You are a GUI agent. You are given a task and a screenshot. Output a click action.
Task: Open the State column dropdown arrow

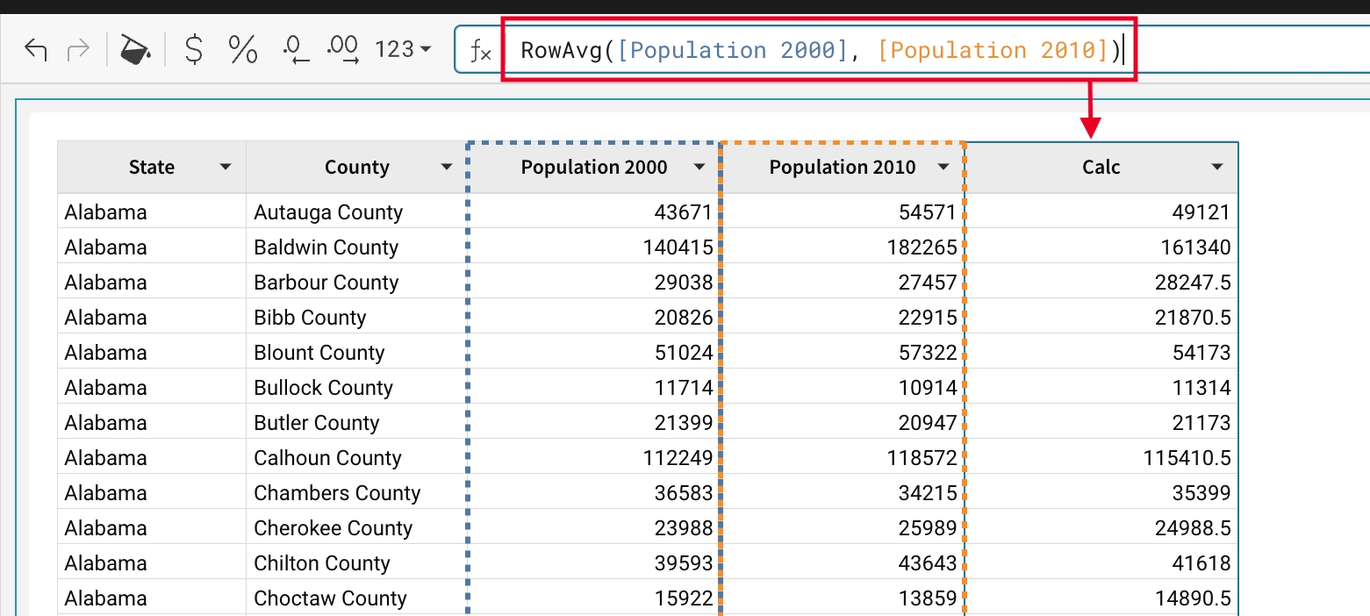(x=226, y=167)
